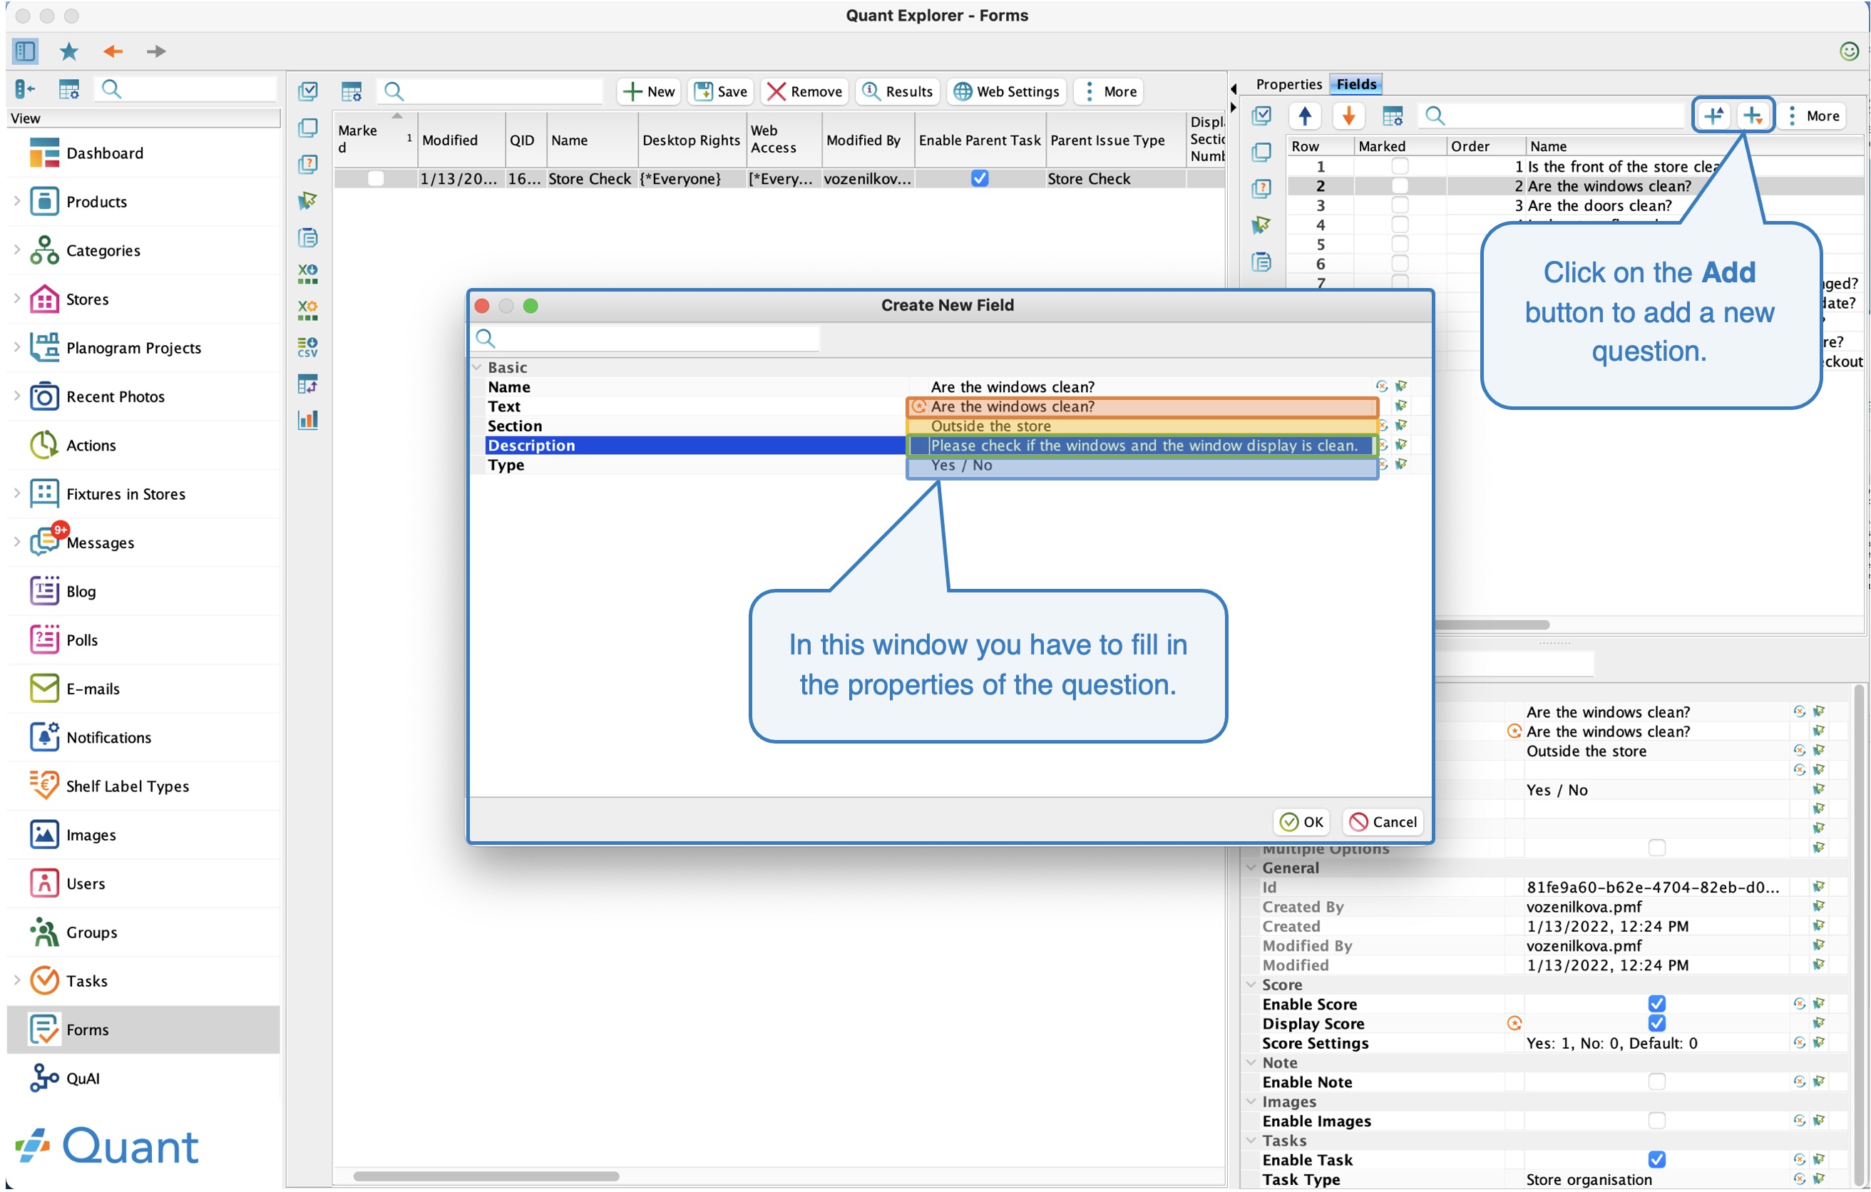Cancel the Create New Field dialog
Viewport: 1871px width, 1192px height.
[x=1383, y=822]
